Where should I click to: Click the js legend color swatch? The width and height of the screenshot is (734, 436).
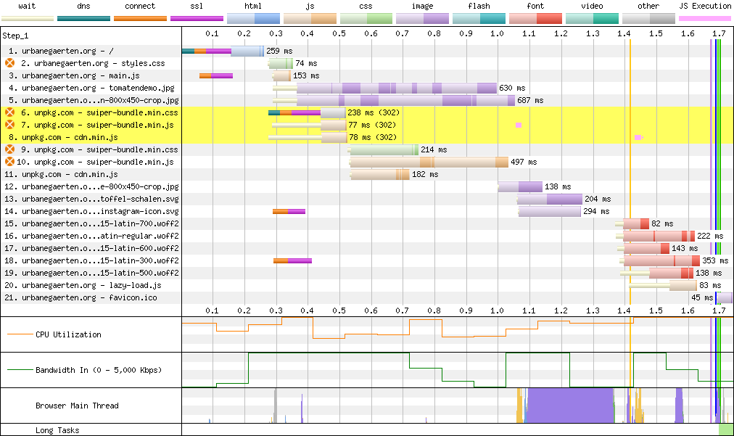click(310, 19)
